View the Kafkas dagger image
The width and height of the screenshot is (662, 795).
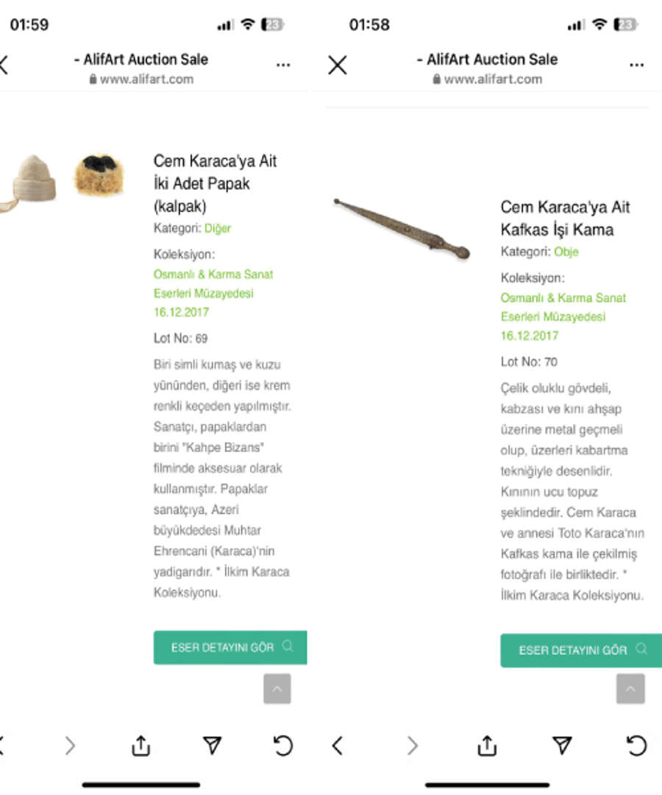[x=402, y=228]
